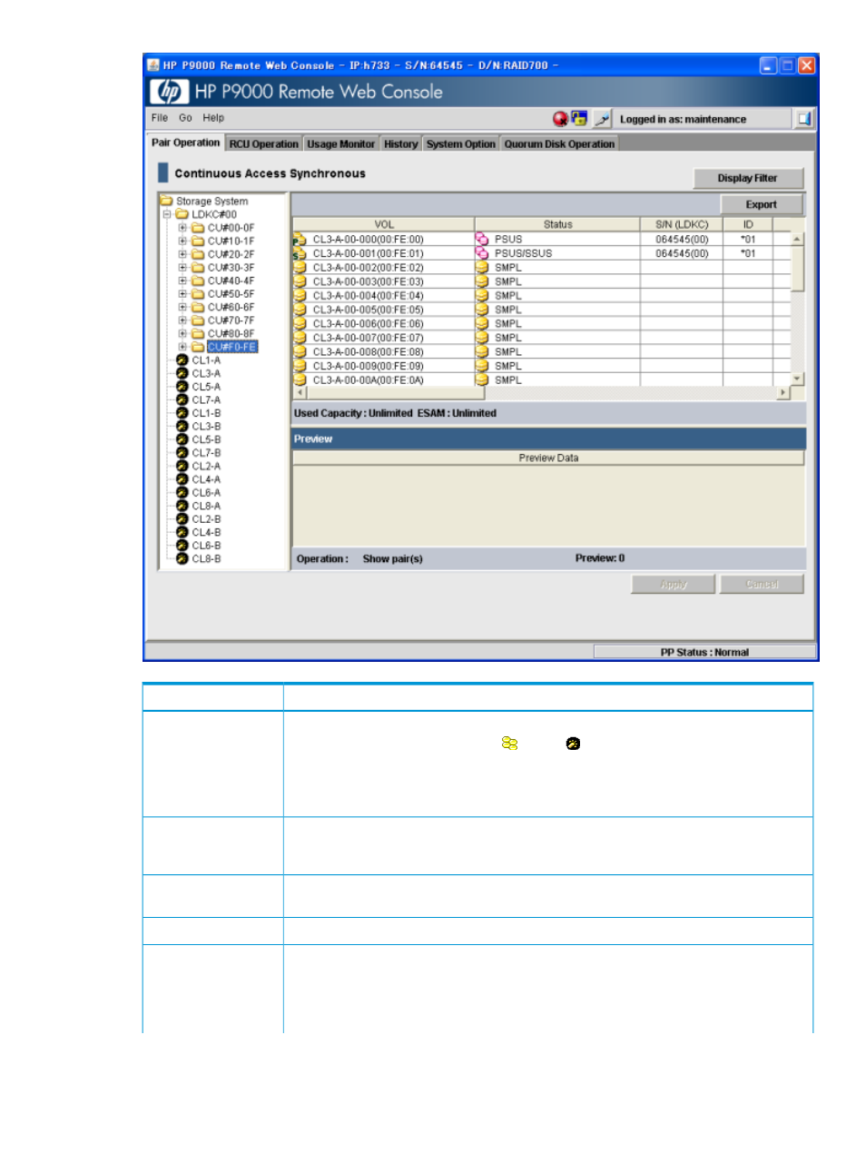Switch to the RCU Operation tab
The height and width of the screenshot is (1153, 866).
click(x=263, y=143)
